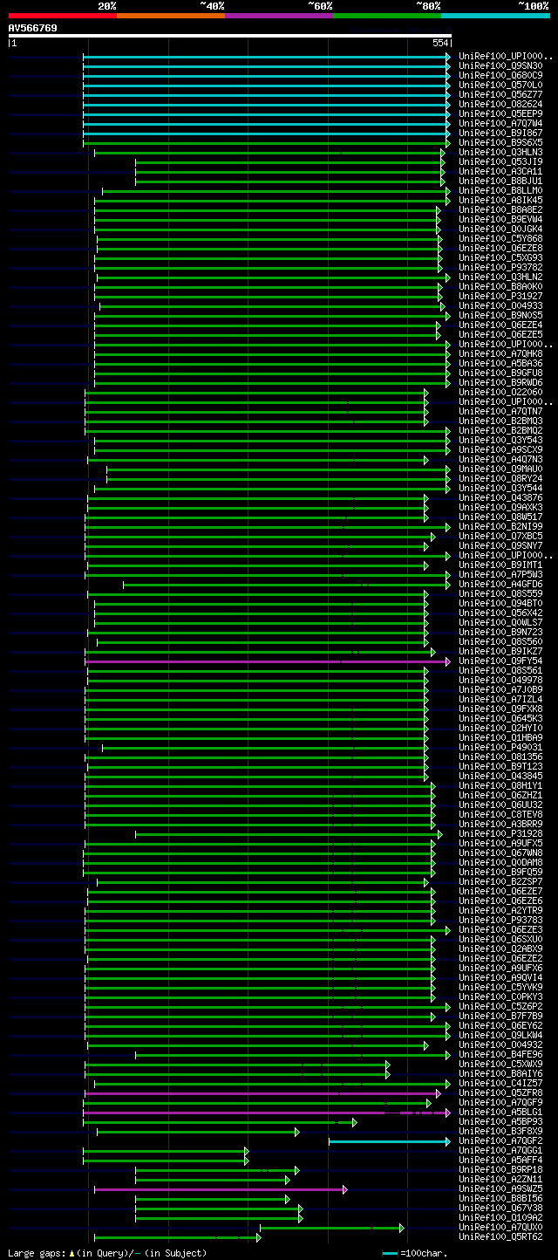Select label UniRef100_O49978
Viewport: 558px width, 1260px height.
[500, 680]
